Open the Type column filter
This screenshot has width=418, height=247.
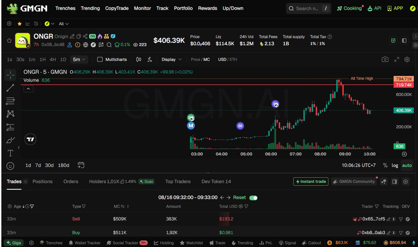84,207
